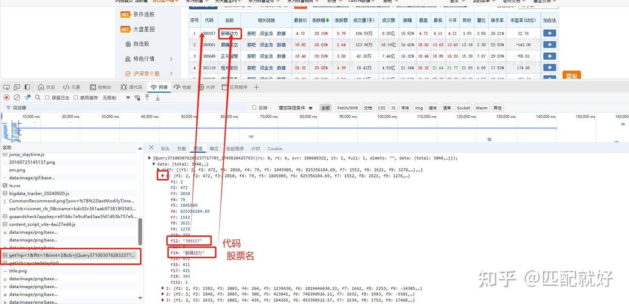Click the stock name 新锦动力

[x=229, y=33]
